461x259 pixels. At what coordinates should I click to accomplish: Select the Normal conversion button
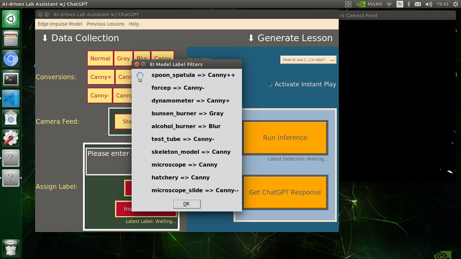(x=100, y=58)
